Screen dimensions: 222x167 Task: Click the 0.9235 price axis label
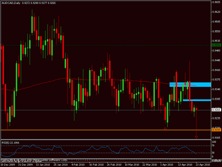216,118
